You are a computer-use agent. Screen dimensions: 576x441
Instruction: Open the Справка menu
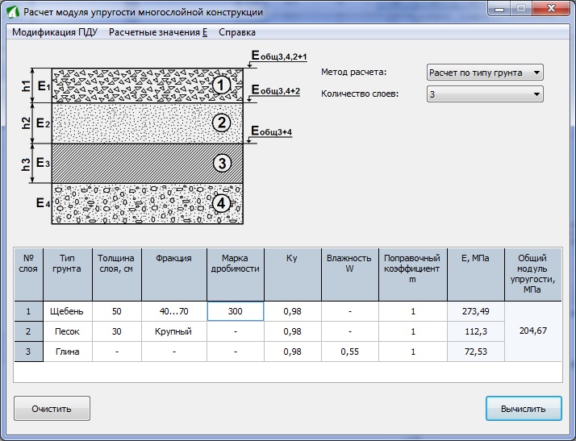(237, 32)
